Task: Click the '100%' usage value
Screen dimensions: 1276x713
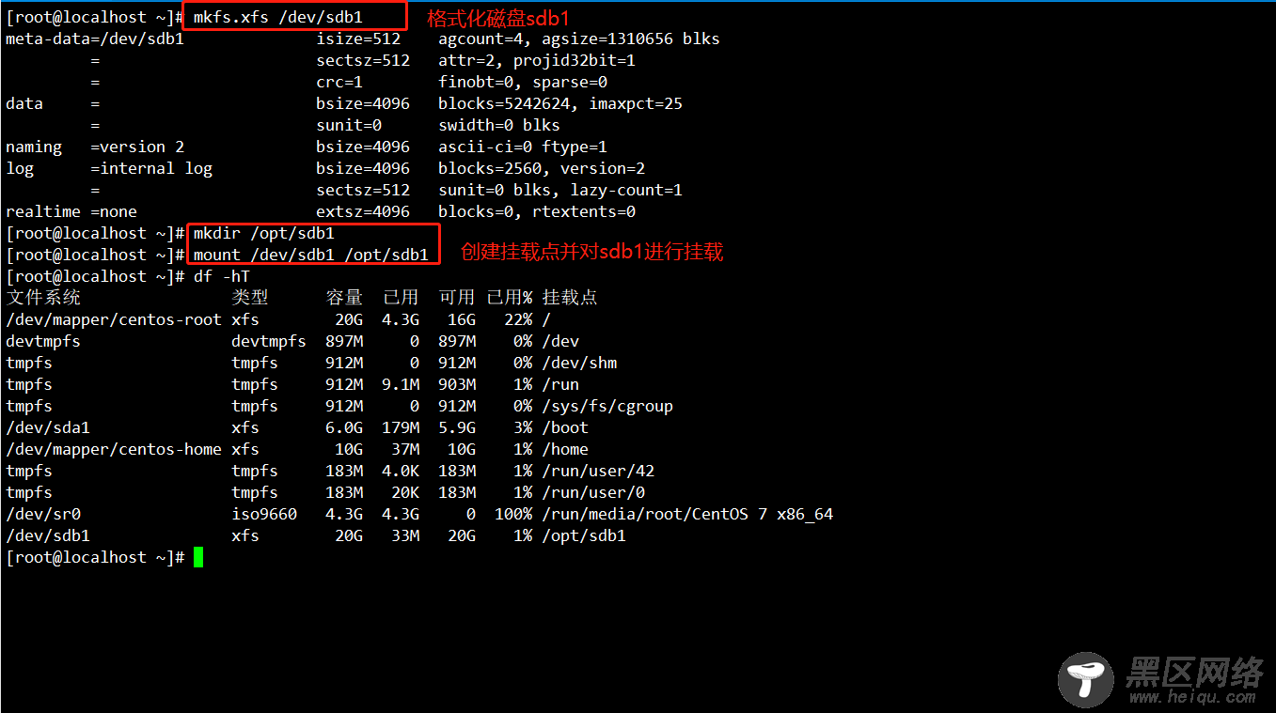Action: [513, 514]
